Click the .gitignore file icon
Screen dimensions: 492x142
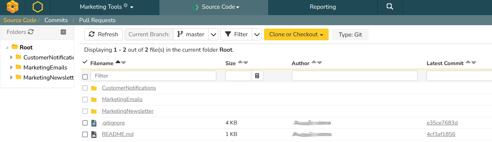(x=94, y=123)
